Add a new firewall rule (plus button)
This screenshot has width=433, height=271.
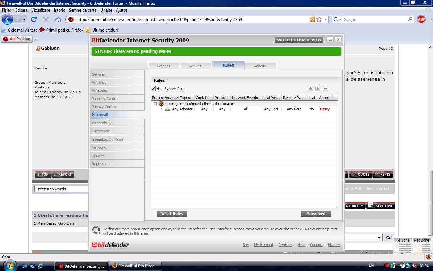pos(310,88)
